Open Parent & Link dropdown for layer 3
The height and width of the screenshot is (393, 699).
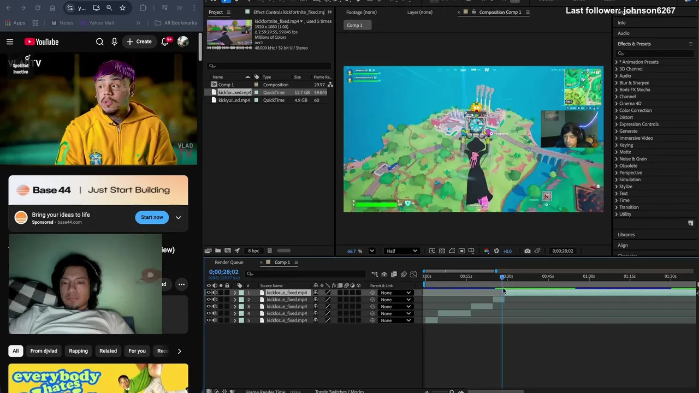point(395,306)
